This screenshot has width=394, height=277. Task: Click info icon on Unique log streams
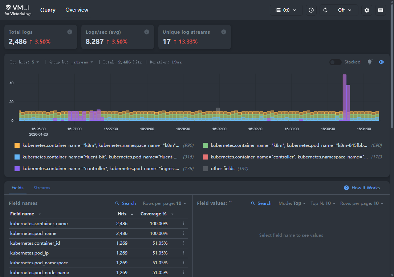click(224, 32)
